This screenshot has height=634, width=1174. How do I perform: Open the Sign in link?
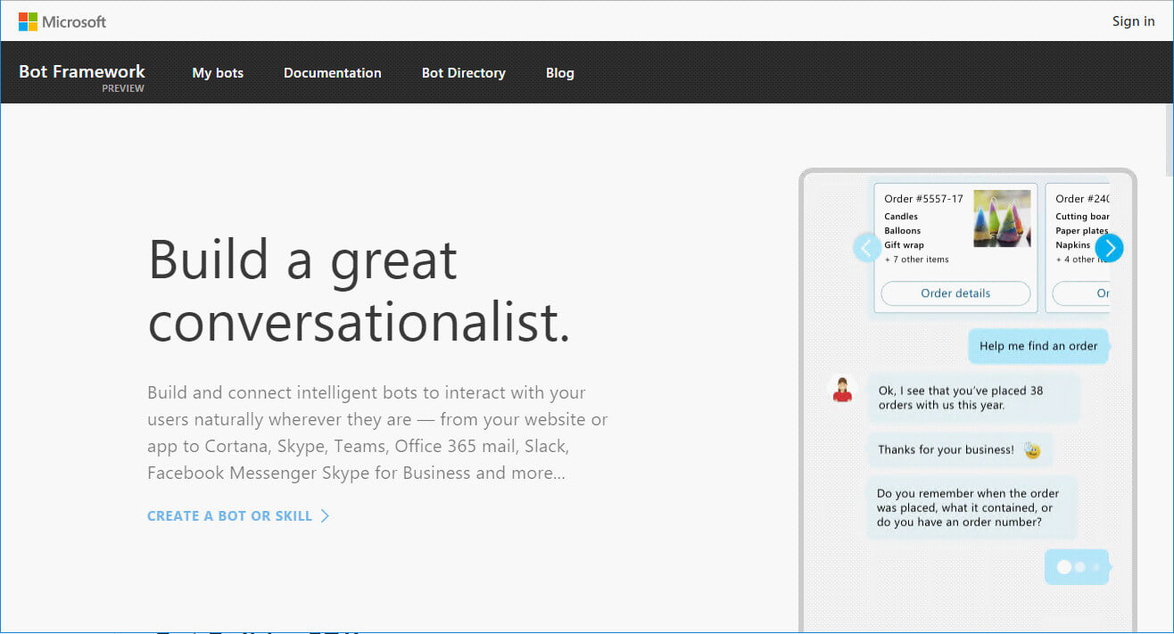coord(1133,21)
